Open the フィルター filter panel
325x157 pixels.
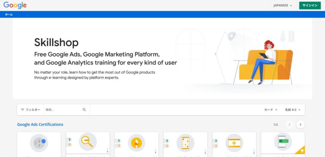[30, 110]
